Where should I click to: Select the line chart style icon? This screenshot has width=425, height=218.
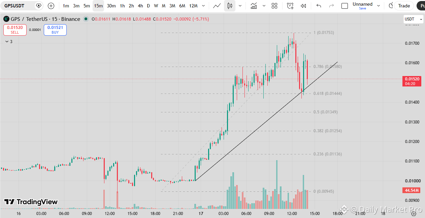pos(217,6)
